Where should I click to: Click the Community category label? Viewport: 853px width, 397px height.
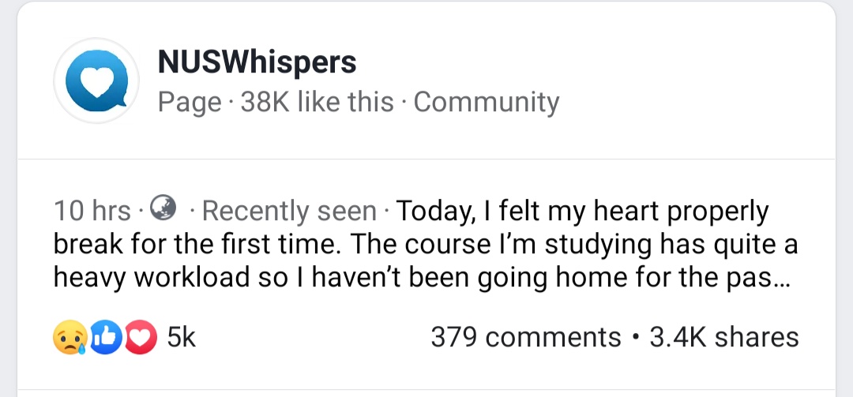[x=486, y=102]
